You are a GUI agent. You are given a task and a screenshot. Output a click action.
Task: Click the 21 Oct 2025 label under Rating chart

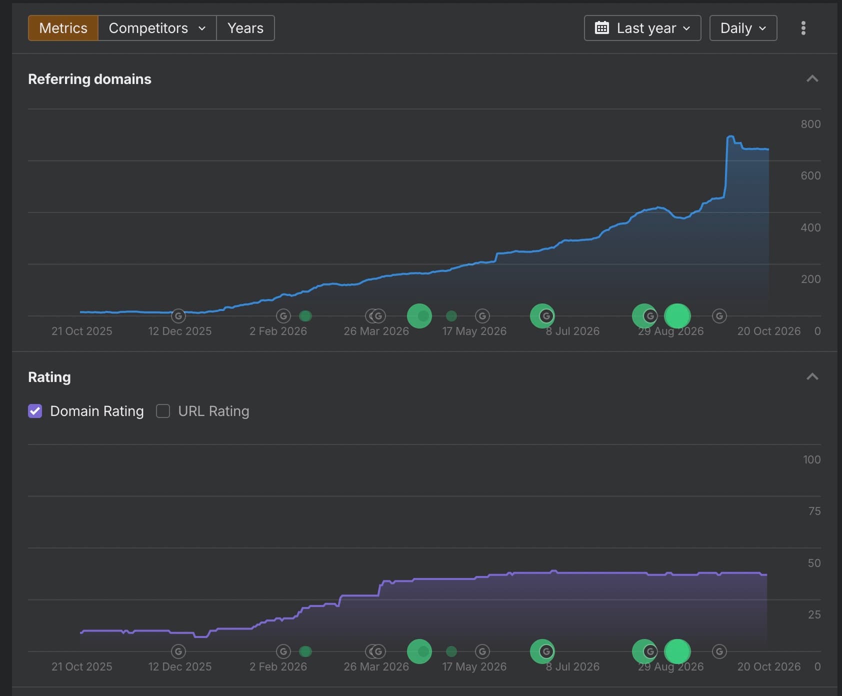click(x=82, y=666)
